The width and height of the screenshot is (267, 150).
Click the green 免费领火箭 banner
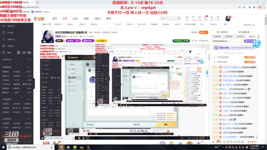tap(181, 41)
